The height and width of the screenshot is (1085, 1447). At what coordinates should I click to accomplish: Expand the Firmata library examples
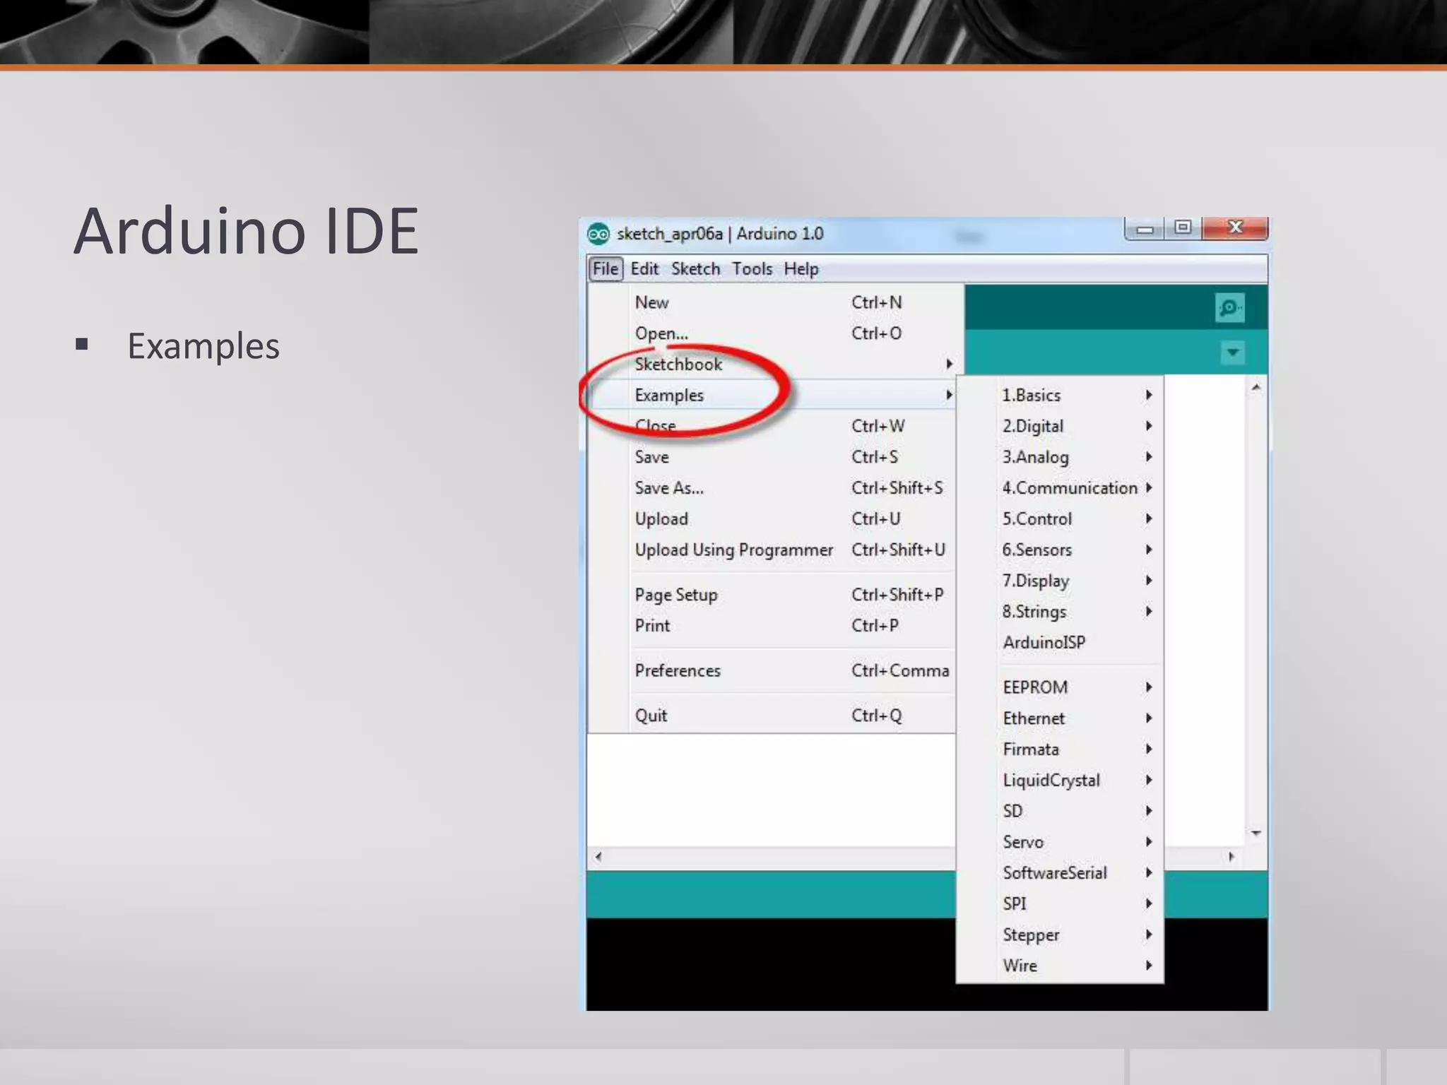[x=1060, y=749]
